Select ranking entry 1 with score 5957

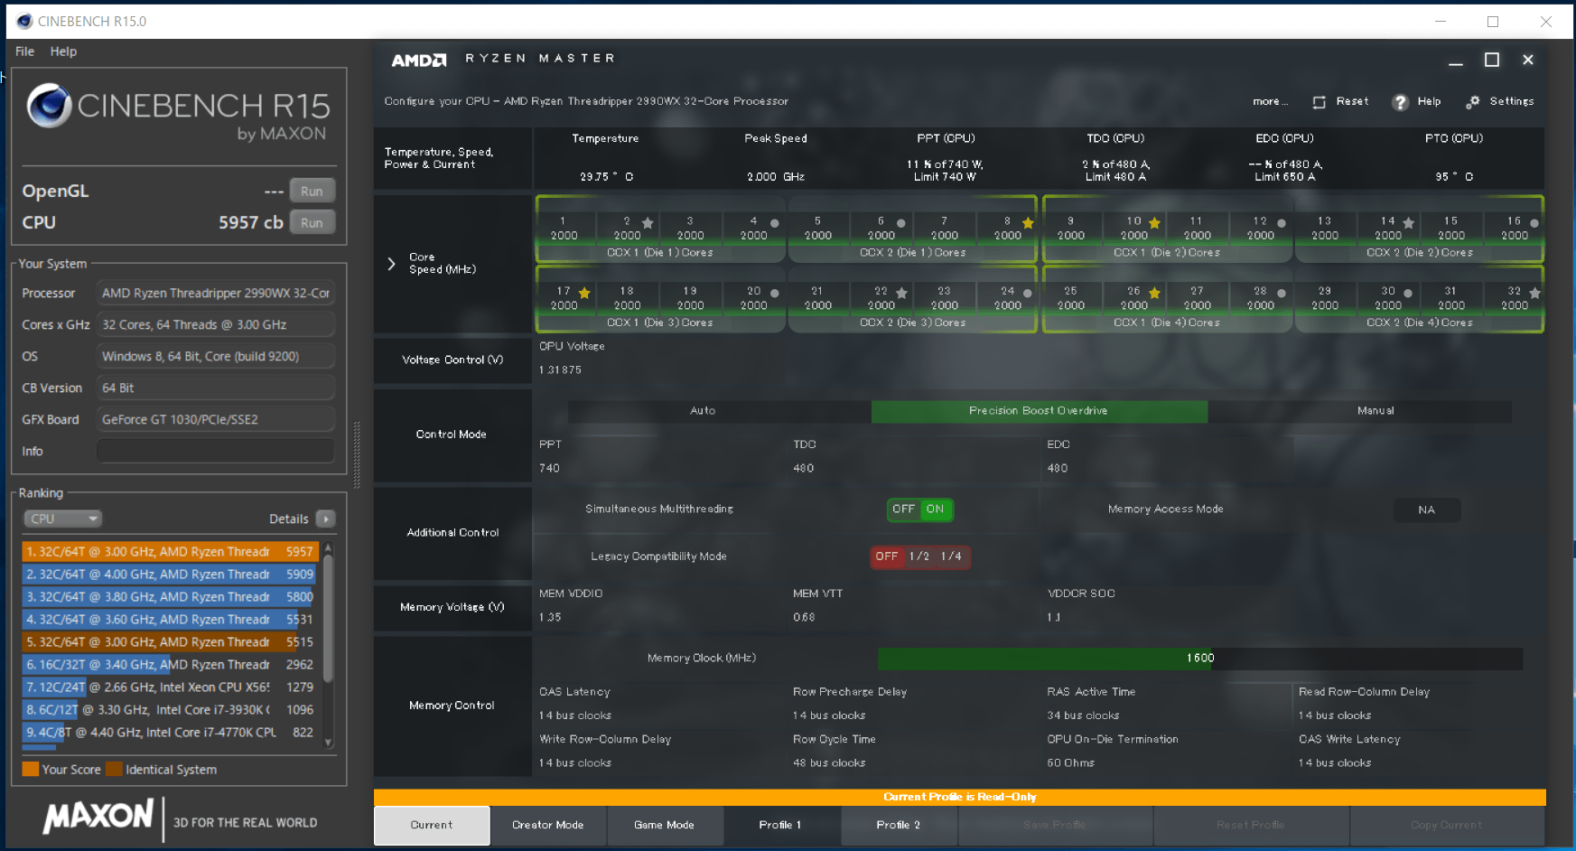click(x=169, y=551)
